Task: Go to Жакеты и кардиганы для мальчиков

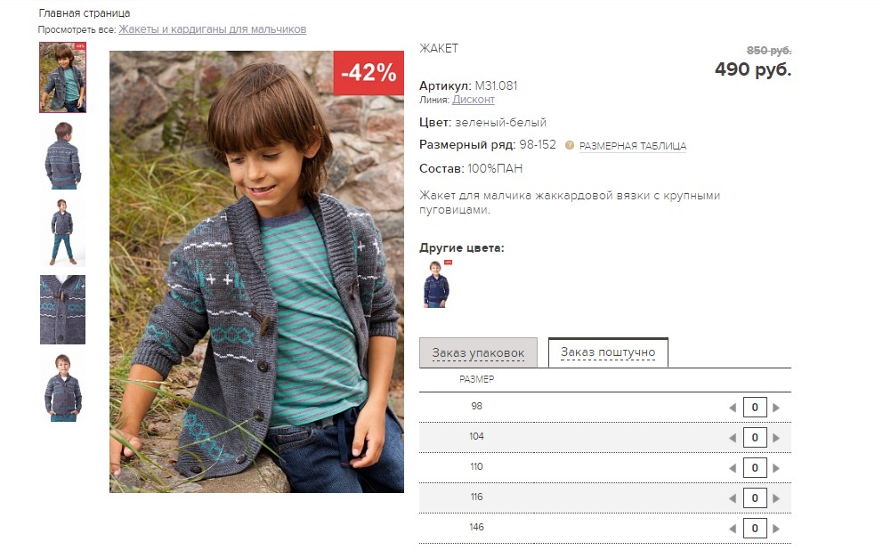Action: click(212, 29)
